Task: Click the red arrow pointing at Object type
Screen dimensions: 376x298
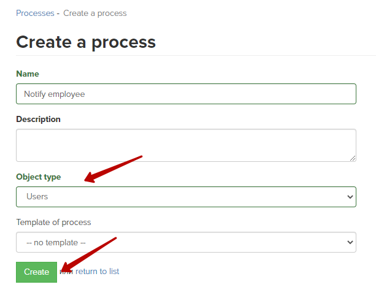Action: pos(113,169)
